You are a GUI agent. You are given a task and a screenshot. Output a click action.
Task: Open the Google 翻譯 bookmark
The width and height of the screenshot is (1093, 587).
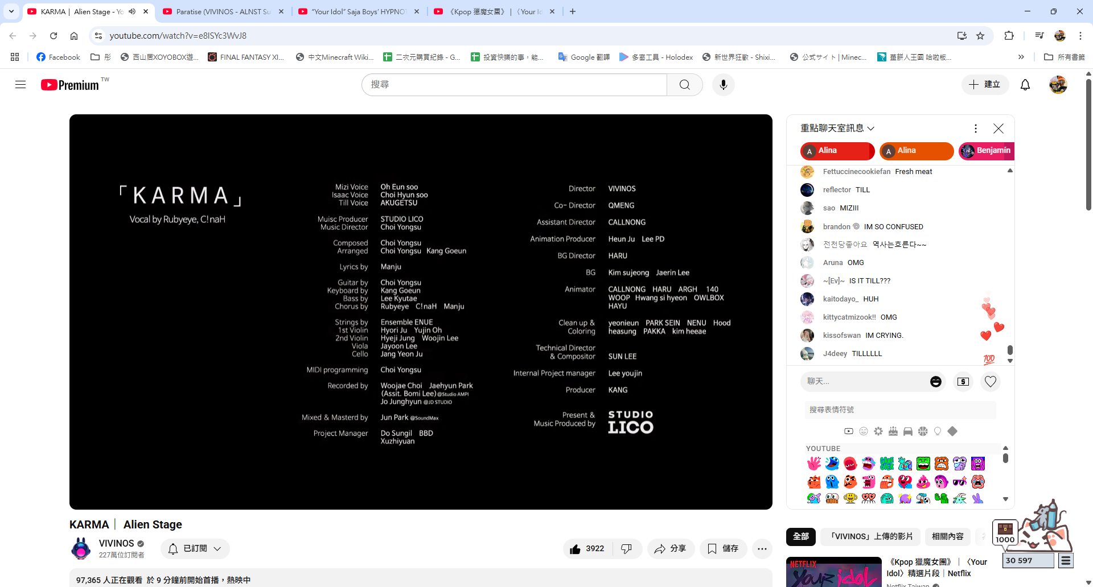[584, 57]
